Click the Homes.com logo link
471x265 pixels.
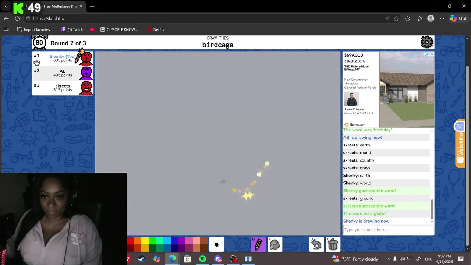(355, 124)
